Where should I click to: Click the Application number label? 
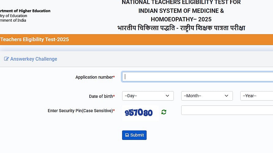[x=94, y=77]
